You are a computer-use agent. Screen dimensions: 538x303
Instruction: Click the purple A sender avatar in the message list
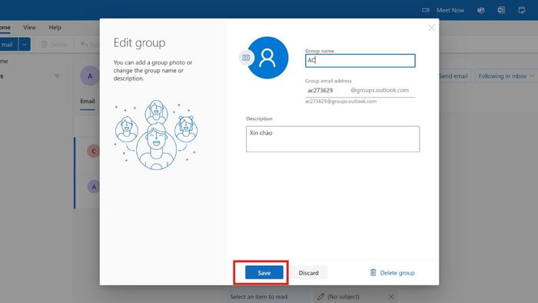(x=93, y=187)
